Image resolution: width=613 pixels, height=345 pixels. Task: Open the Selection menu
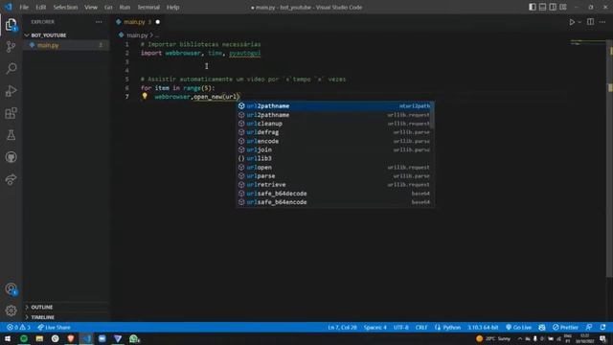point(65,7)
